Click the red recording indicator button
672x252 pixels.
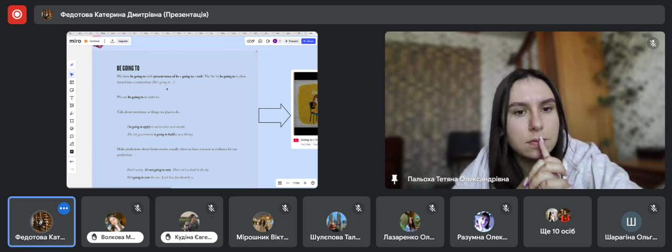(x=17, y=15)
